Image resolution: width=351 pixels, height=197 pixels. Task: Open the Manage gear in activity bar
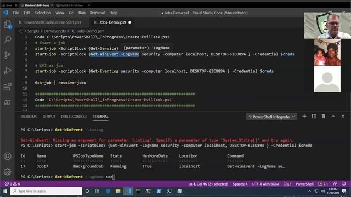pos(7,171)
